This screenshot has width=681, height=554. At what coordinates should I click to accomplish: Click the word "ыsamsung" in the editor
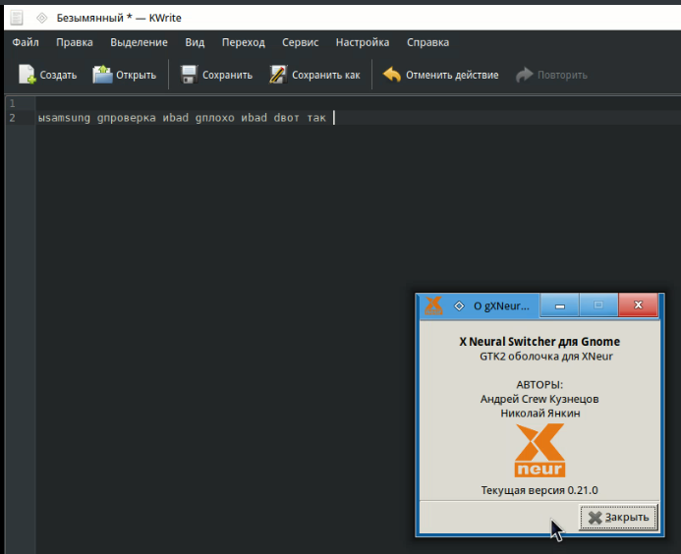tap(64, 118)
